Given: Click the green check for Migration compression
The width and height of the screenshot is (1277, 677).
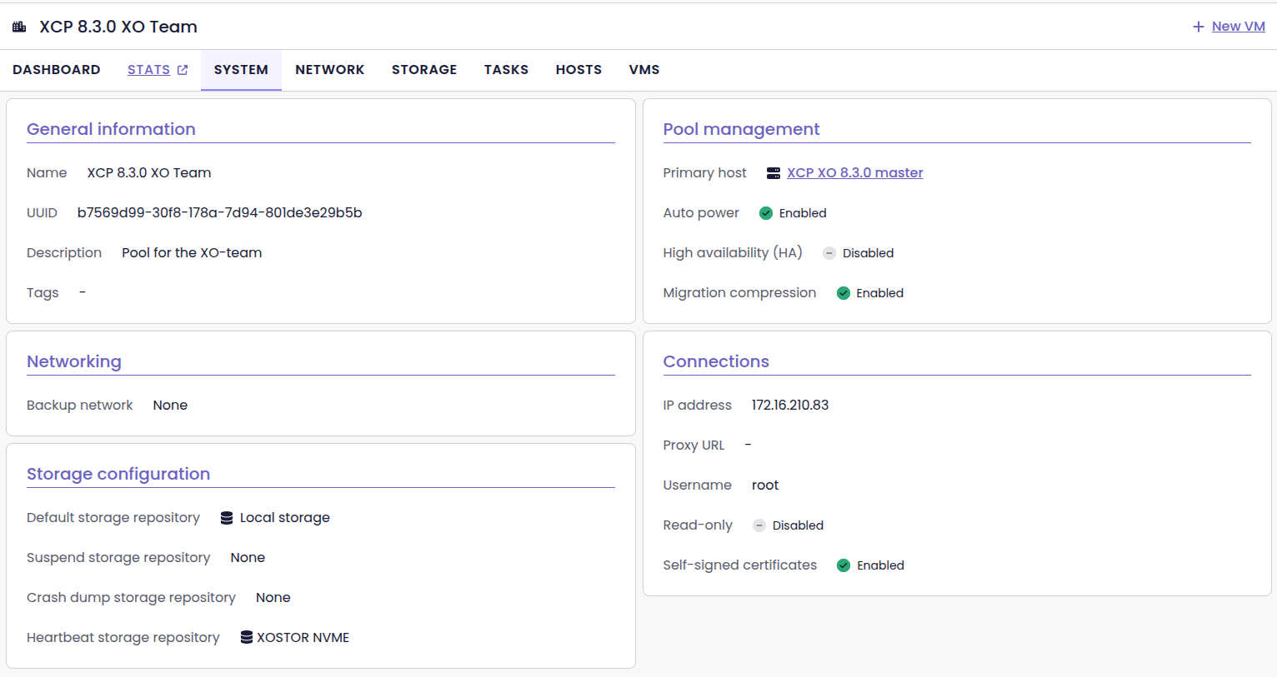Looking at the screenshot, I should 844,293.
